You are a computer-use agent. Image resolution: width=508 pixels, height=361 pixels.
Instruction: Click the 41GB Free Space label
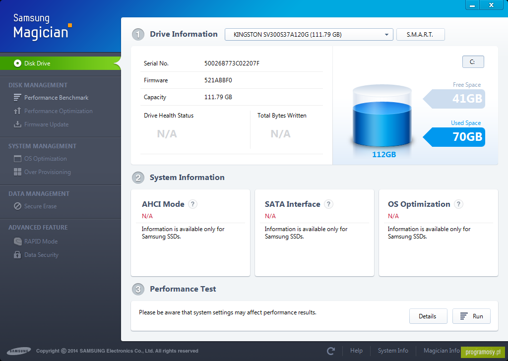tap(454, 98)
